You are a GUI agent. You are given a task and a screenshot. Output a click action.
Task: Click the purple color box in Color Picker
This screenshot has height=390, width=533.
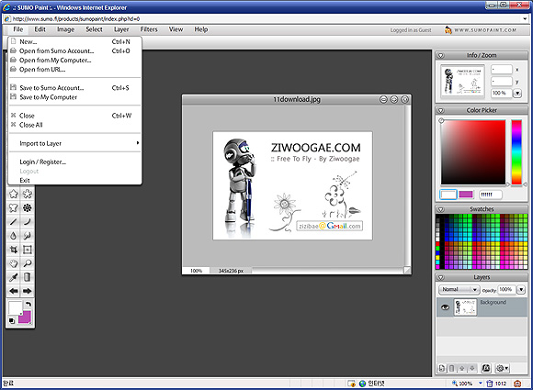466,195
